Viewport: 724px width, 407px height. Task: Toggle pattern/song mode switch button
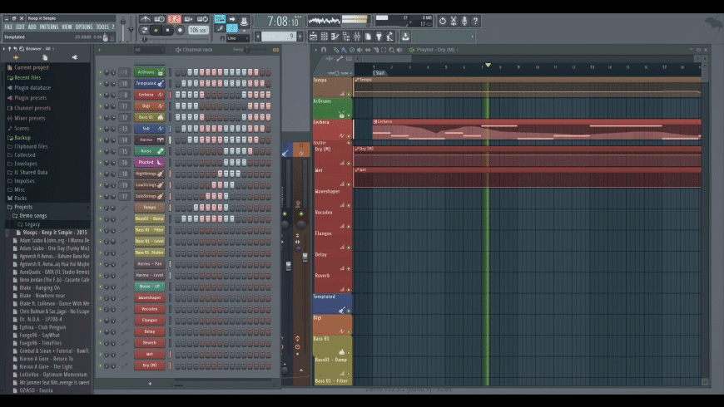coord(145,31)
